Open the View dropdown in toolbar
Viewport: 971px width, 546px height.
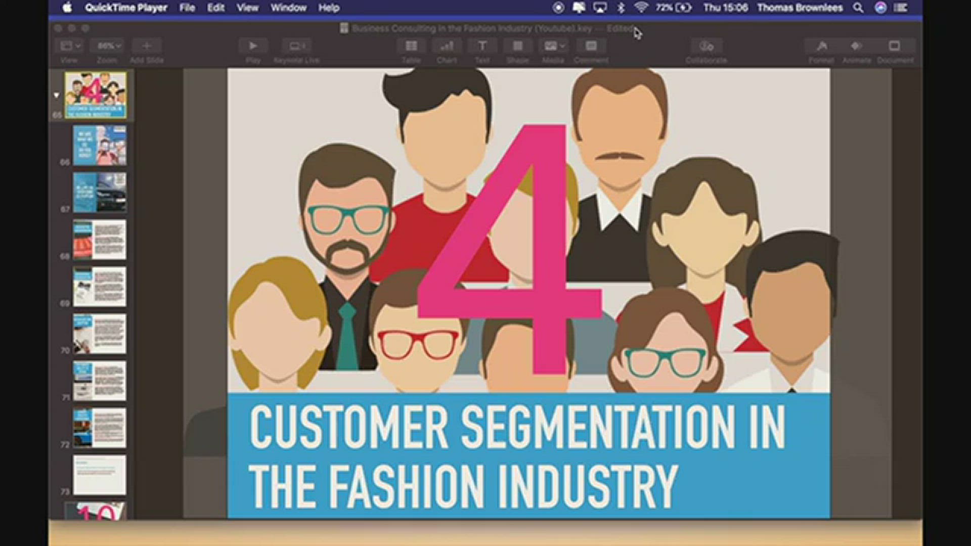(x=70, y=46)
